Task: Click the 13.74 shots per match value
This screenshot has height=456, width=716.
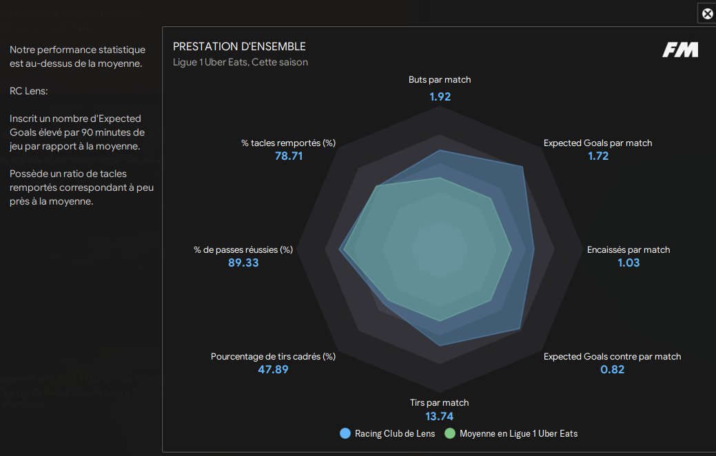Action: point(440,416)
